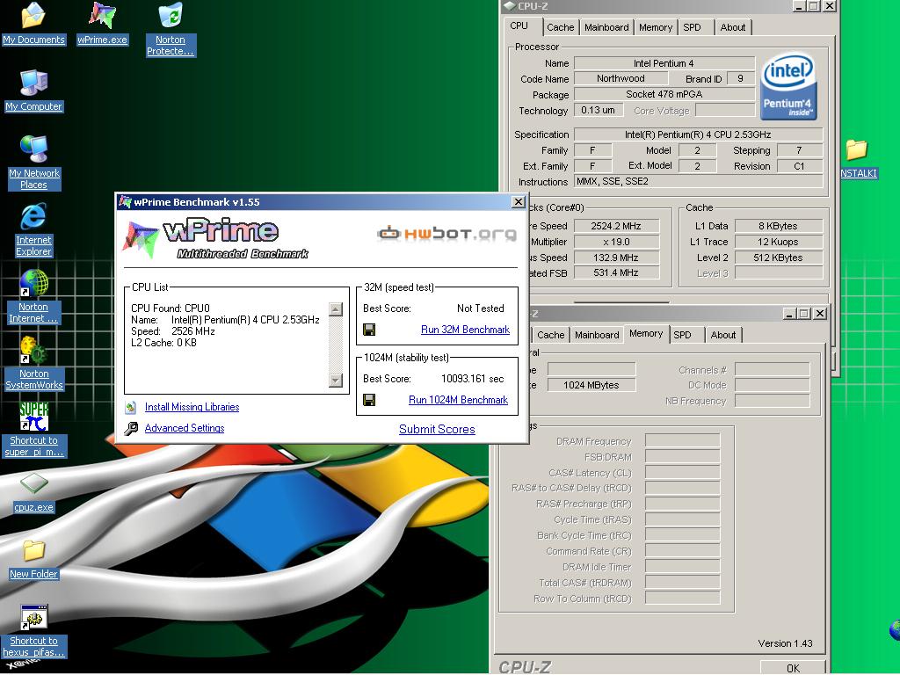Screen dimensions: 900x675
Task: Click the CPU-Z title bar icon
Action: point(509,6)
